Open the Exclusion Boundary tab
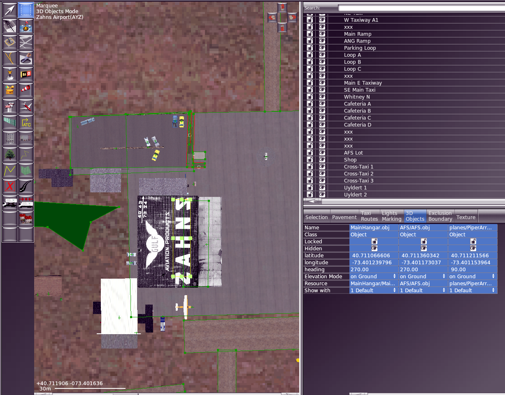 coord(440,216)
